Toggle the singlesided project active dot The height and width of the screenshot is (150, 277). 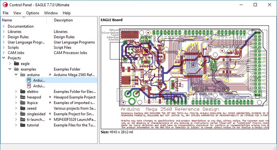[x=50, y=114]
